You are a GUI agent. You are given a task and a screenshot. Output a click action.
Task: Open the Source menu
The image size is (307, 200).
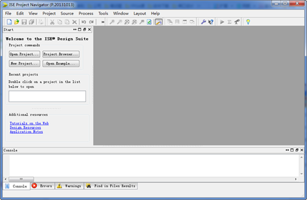(67, 14)
